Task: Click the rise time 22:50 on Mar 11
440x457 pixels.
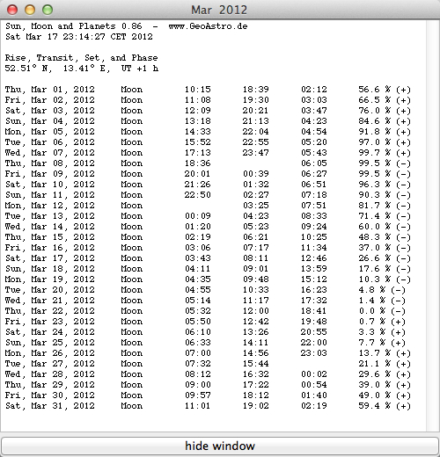Action: pos(197,195)
